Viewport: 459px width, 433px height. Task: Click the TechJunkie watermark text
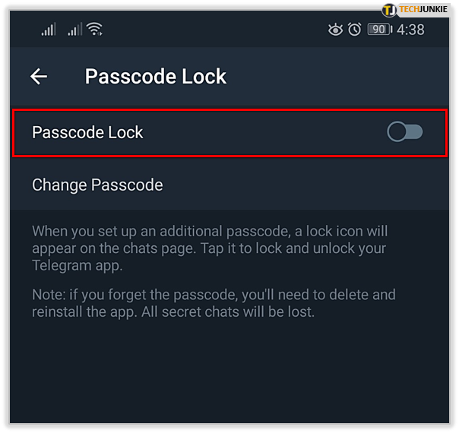tap(427, 10)
